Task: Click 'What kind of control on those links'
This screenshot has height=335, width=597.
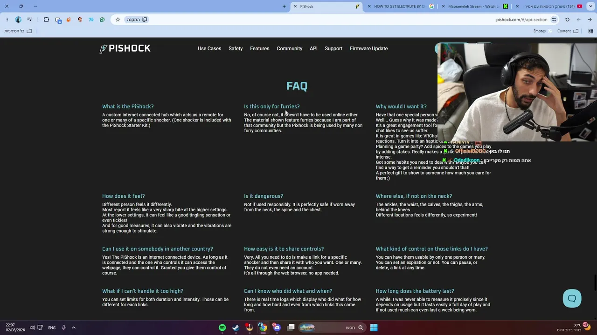Action: 432,249
